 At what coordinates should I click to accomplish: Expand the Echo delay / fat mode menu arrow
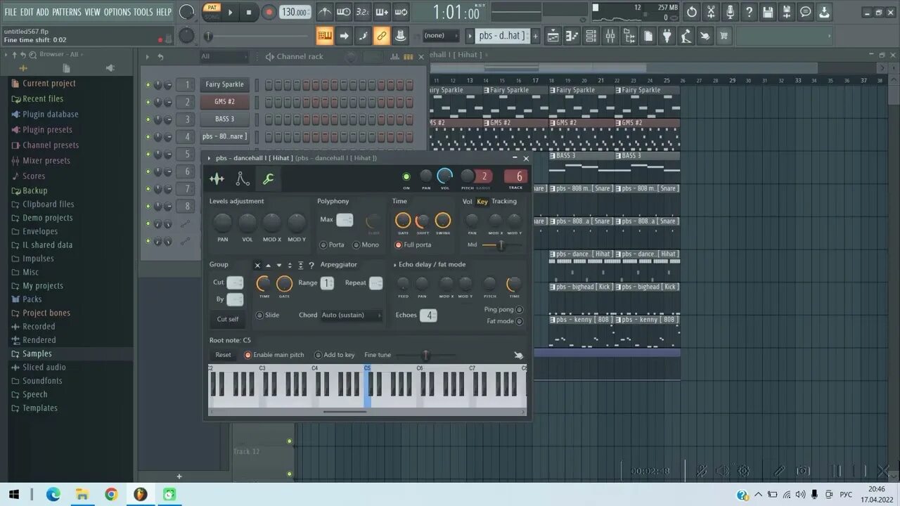point(395,265)
